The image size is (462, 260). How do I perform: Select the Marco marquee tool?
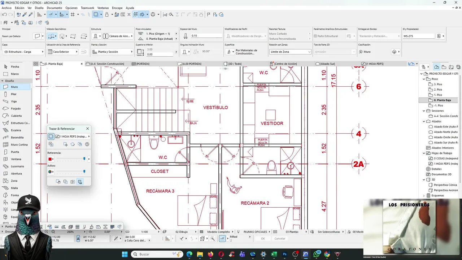coord(15,74)
